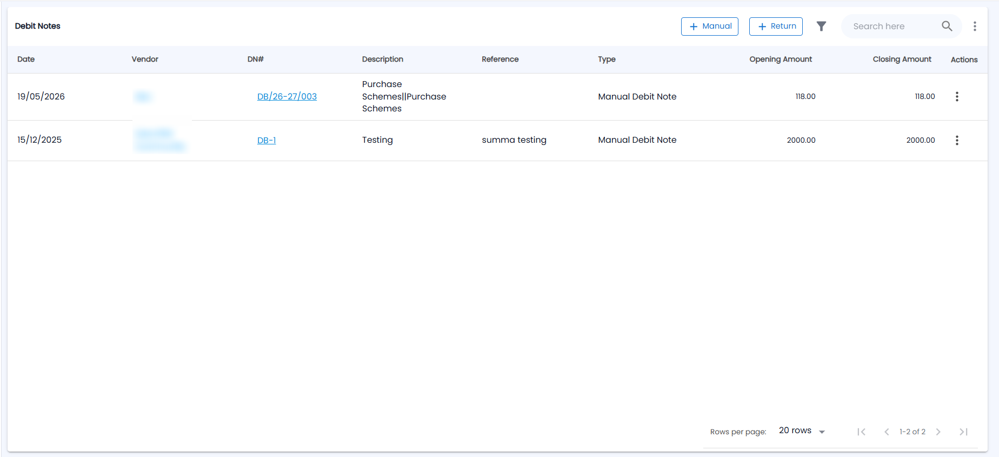
Task: Click the search magnifier icon
Action: coord(947,26)
